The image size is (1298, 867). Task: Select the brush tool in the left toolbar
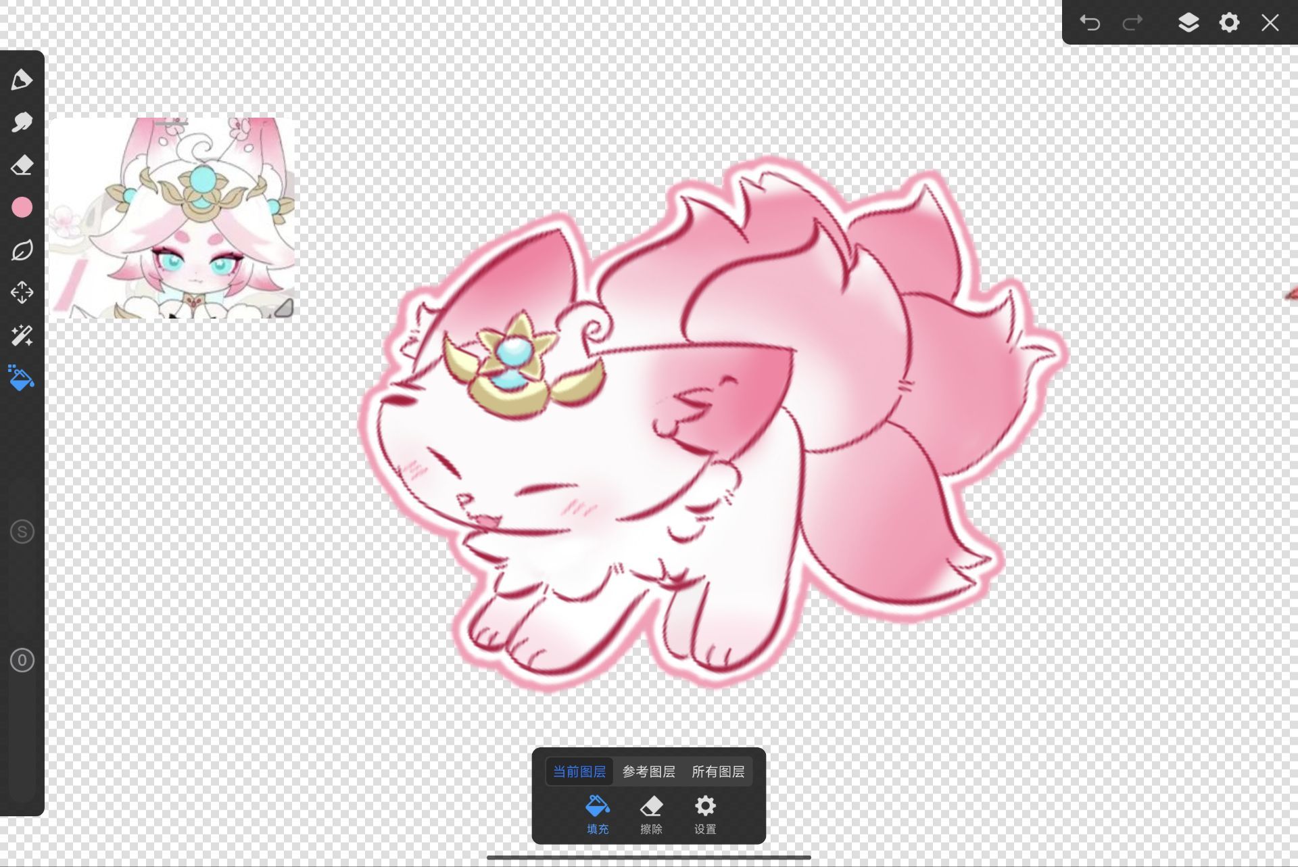pos(22,80)
